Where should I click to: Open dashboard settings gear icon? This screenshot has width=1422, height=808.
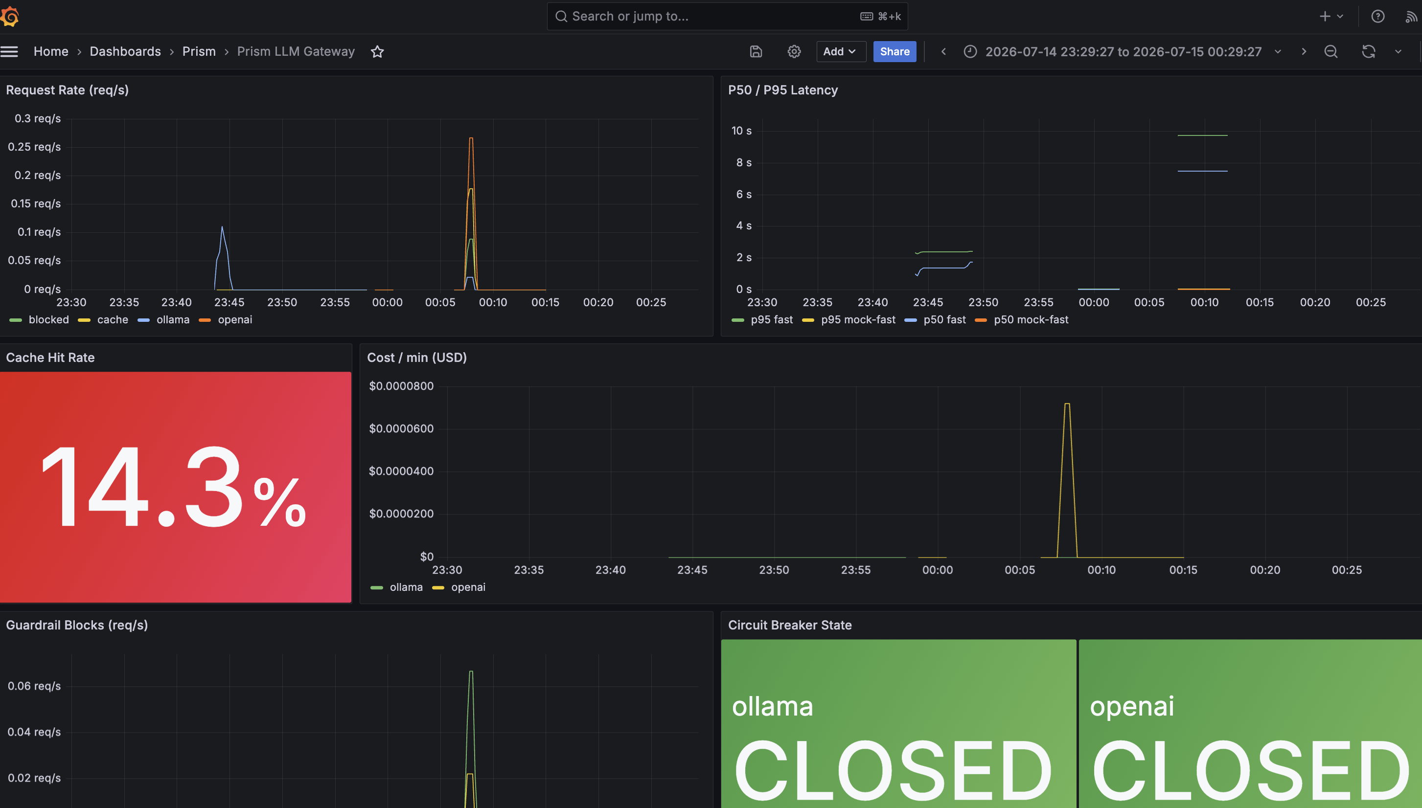pos(794,52)
